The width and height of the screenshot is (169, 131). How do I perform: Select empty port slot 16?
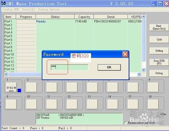click(153, 104)
